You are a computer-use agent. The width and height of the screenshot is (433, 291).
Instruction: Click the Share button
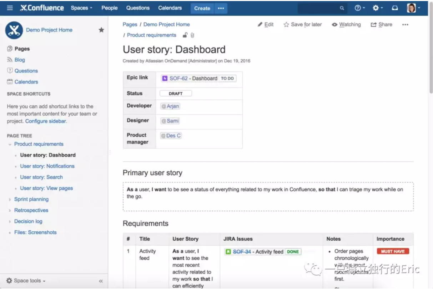click(x=382, y=25)
